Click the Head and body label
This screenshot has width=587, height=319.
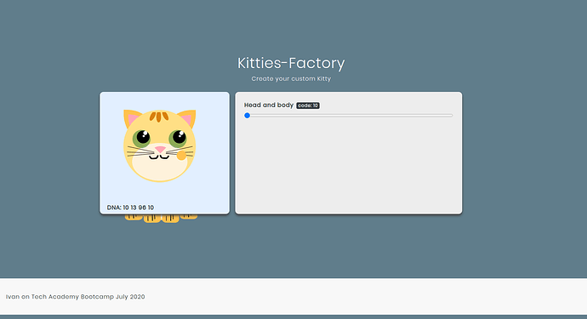(x=269, y=105)
